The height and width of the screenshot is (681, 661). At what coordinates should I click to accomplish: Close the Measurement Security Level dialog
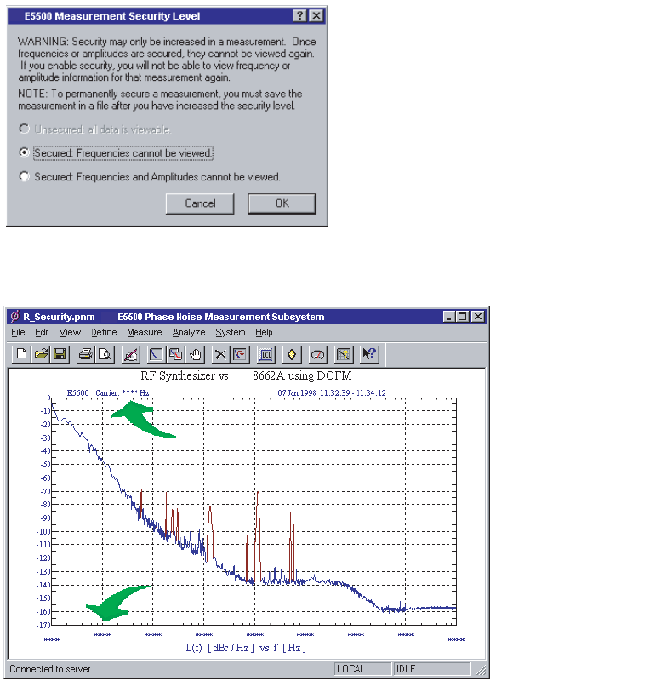click(x=316, y=16)
